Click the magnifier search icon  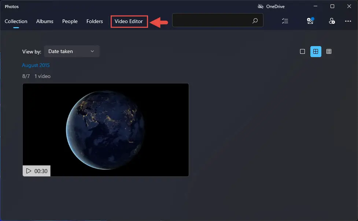pos(255,21)
